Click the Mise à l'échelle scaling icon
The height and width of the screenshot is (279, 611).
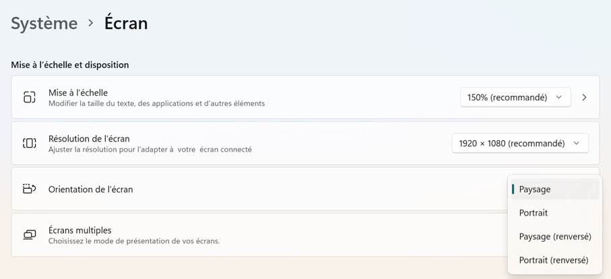[29, 97]
